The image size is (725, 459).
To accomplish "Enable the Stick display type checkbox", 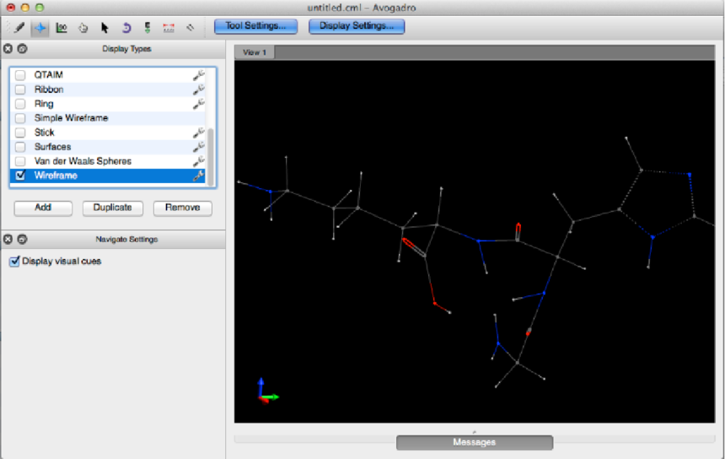I will (20, 132).
